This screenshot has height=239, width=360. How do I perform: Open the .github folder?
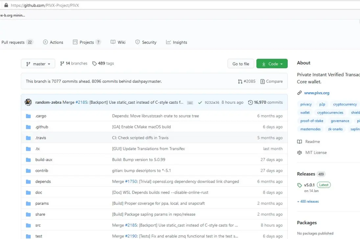point(41,127)
